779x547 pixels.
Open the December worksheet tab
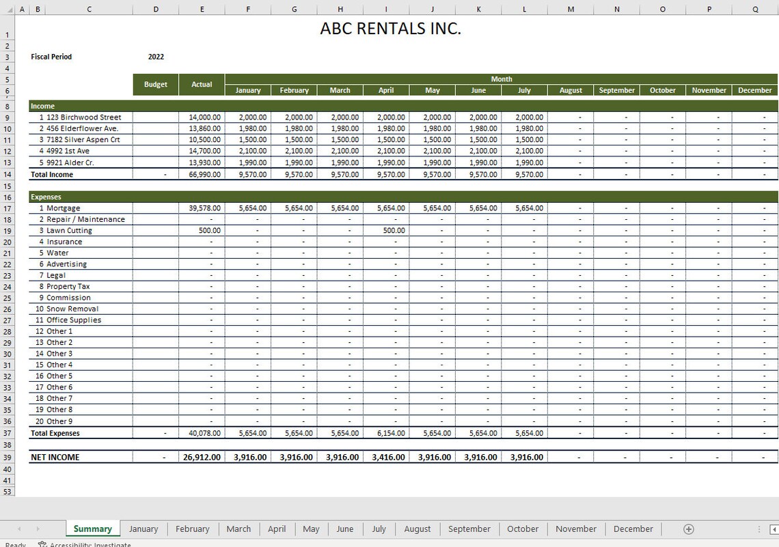(x=633, y=529)
